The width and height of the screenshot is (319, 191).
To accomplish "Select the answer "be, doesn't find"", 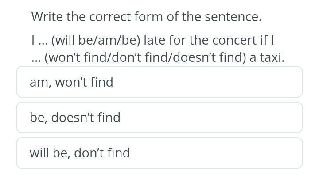I will [159, 118].
